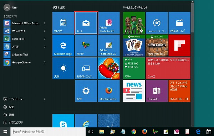Open the Skype tile
Image resolution: width=214 pixels, height=136 pixels.
[63, 121]
